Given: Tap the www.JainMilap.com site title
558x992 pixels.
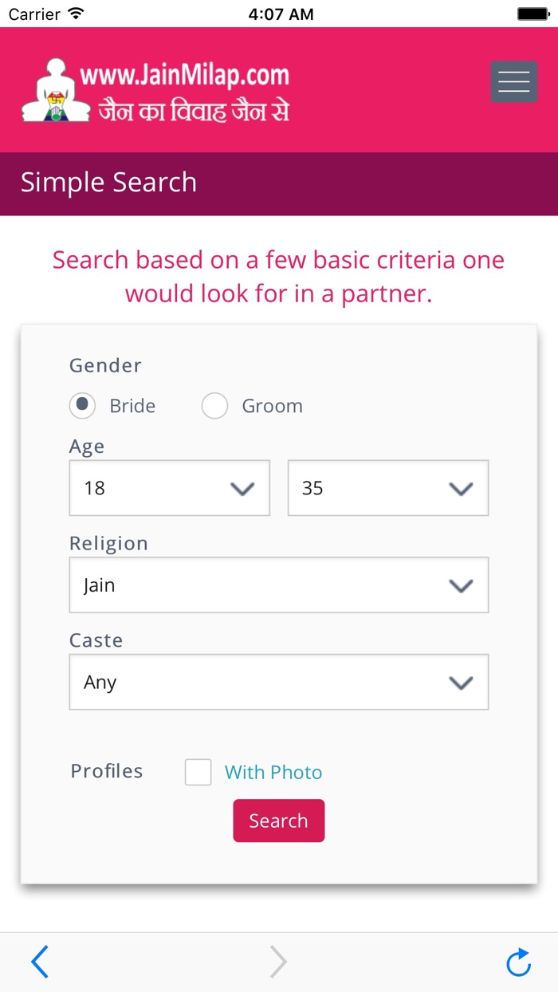Looking at the screenshot, I should point(184,76).
